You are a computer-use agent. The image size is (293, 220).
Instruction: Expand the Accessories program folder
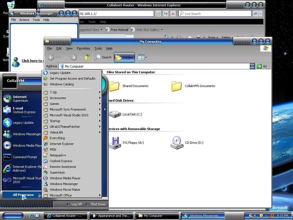point(72,98)
